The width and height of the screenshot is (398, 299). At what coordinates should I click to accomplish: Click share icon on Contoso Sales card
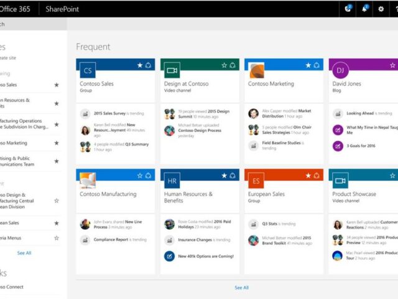click(148, 65)
